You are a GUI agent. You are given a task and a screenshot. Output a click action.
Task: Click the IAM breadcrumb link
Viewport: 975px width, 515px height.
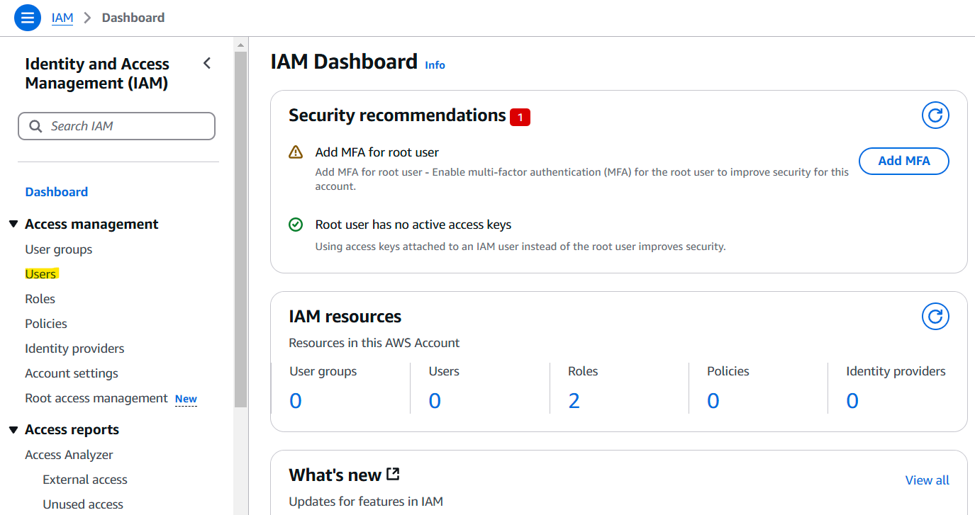pos(62,18)
